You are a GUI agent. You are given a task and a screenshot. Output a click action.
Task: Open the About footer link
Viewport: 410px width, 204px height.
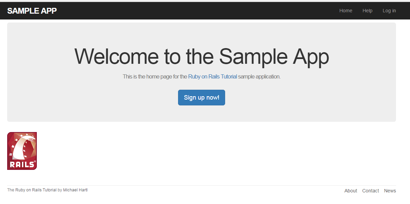click(x=351, y=191)
